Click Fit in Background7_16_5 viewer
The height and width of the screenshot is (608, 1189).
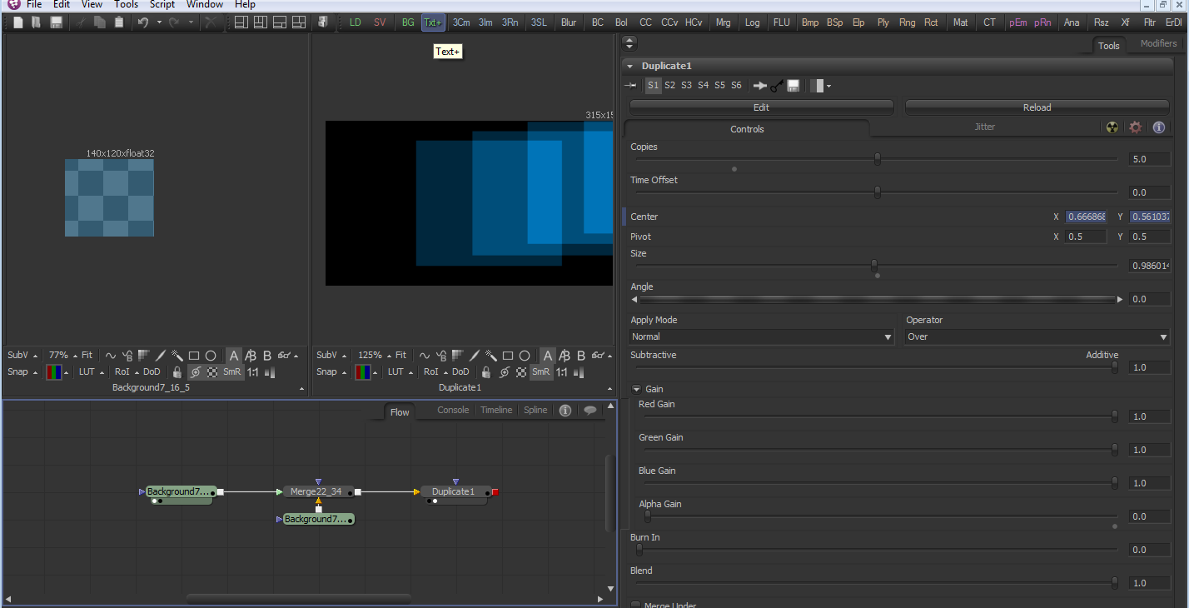87,356
